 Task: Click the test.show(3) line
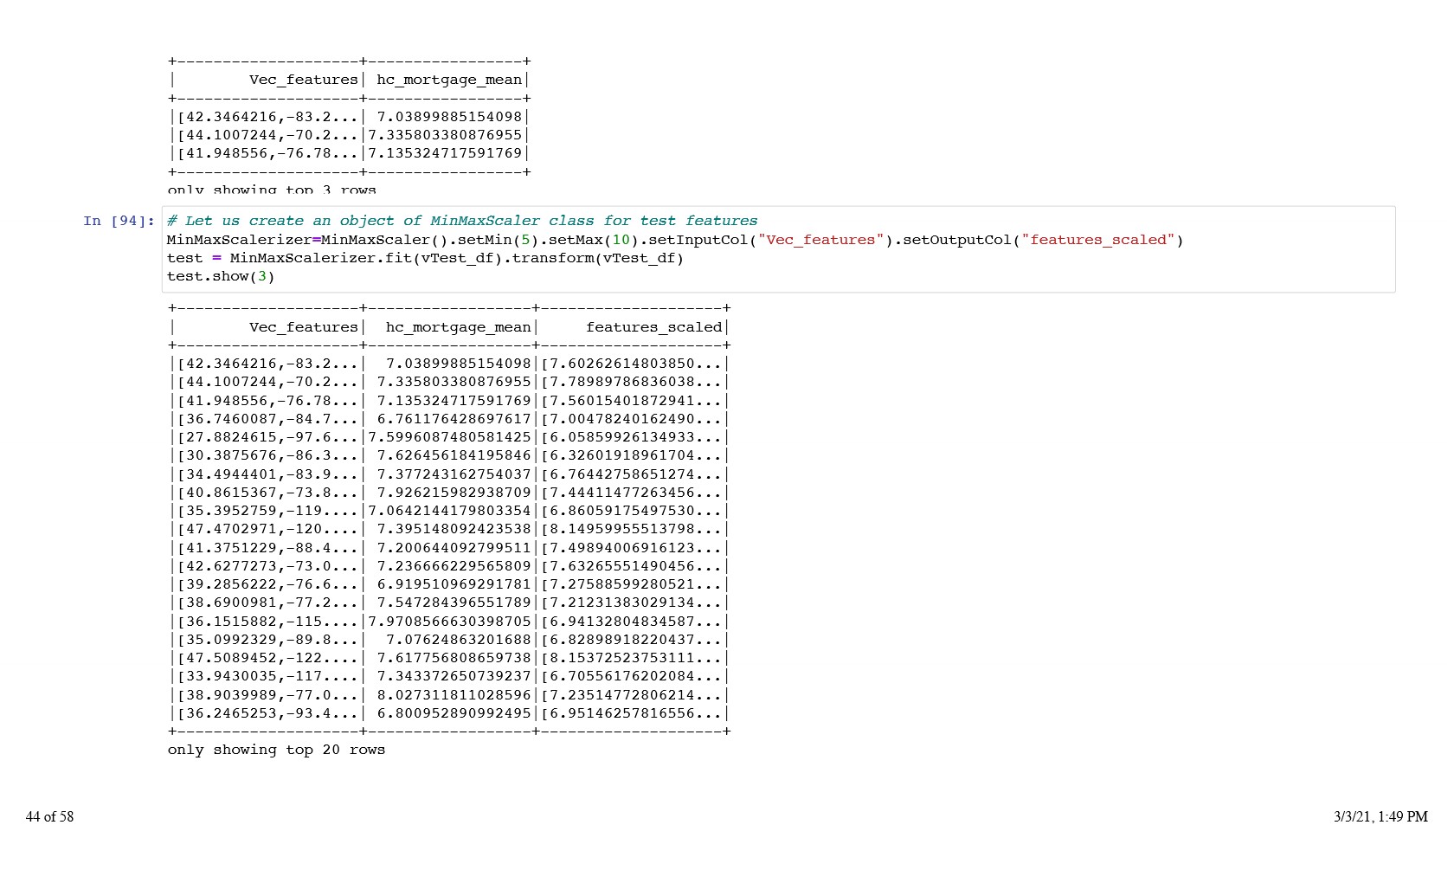(221, 276)
